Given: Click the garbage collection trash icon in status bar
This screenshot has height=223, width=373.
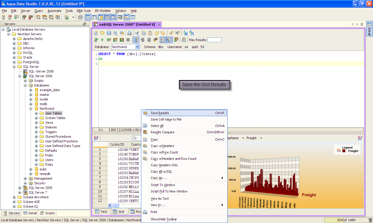Looking at the screenshot, I should tap(370, 220).
